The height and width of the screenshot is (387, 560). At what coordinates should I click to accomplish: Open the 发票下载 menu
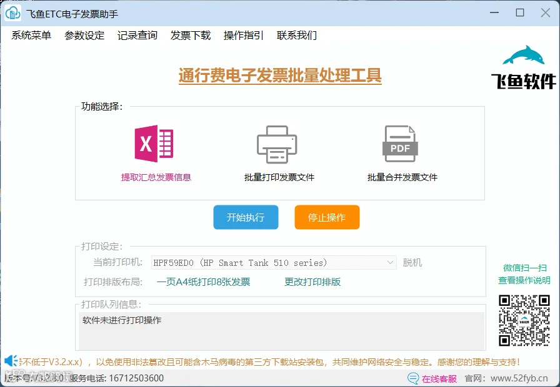point(191,36)
